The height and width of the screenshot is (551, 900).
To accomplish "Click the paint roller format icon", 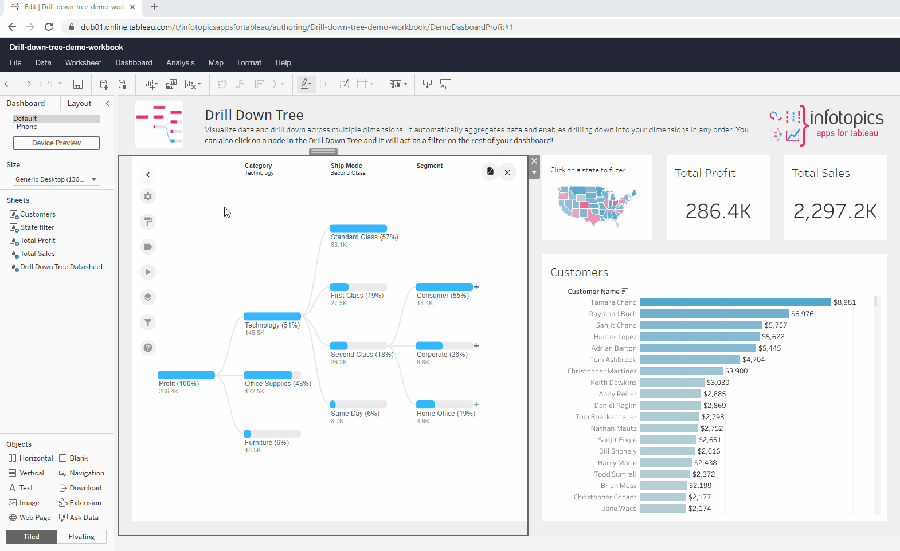I will pyautogui.click(x=148, y=222).
